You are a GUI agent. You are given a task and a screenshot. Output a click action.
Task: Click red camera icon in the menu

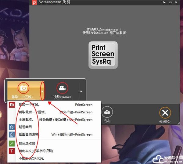[12, 105]
